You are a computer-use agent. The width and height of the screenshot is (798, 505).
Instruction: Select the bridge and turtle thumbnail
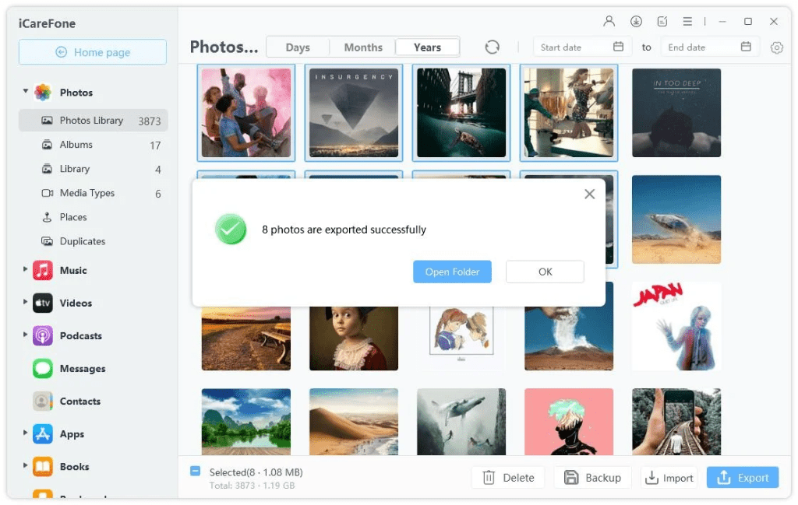pos(461,113)
